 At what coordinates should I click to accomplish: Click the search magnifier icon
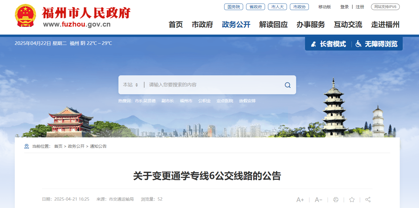coord(288,85)
